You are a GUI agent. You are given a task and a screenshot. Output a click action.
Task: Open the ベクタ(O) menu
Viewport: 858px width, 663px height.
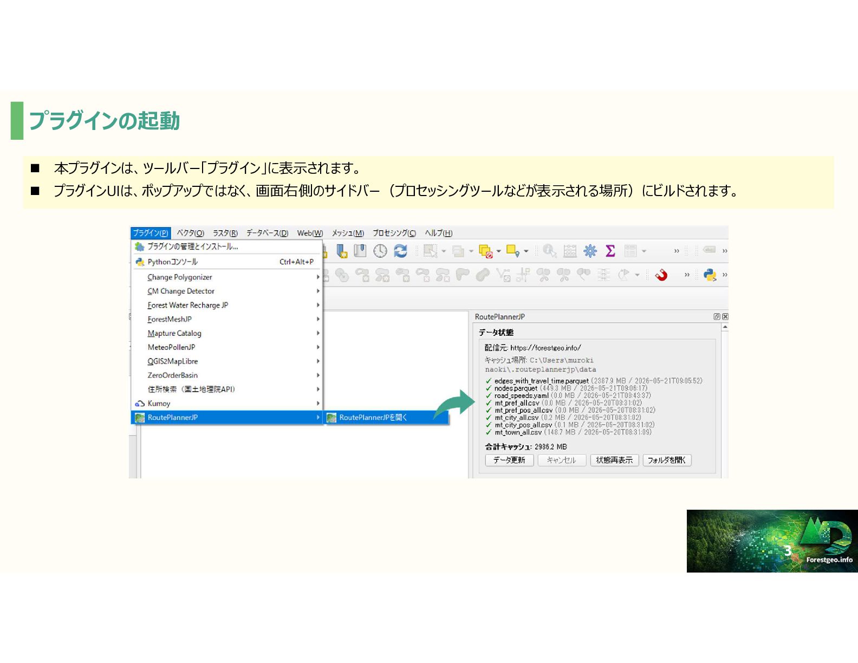pos(191,233)
